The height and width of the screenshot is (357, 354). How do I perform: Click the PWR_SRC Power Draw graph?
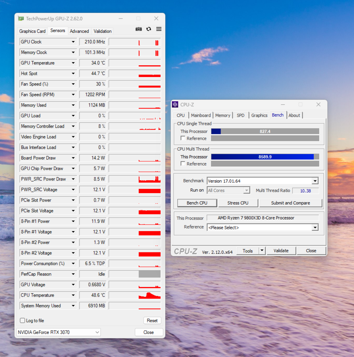pyautogui.click(x=135, y=179)
